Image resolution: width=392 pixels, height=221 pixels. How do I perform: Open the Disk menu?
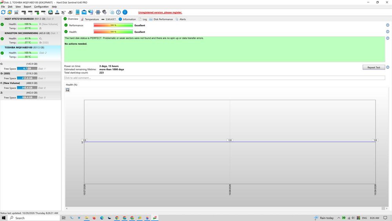tap(10, 7)
